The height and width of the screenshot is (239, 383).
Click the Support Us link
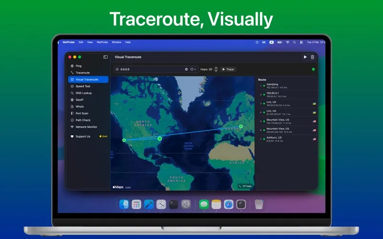point(82,136)
